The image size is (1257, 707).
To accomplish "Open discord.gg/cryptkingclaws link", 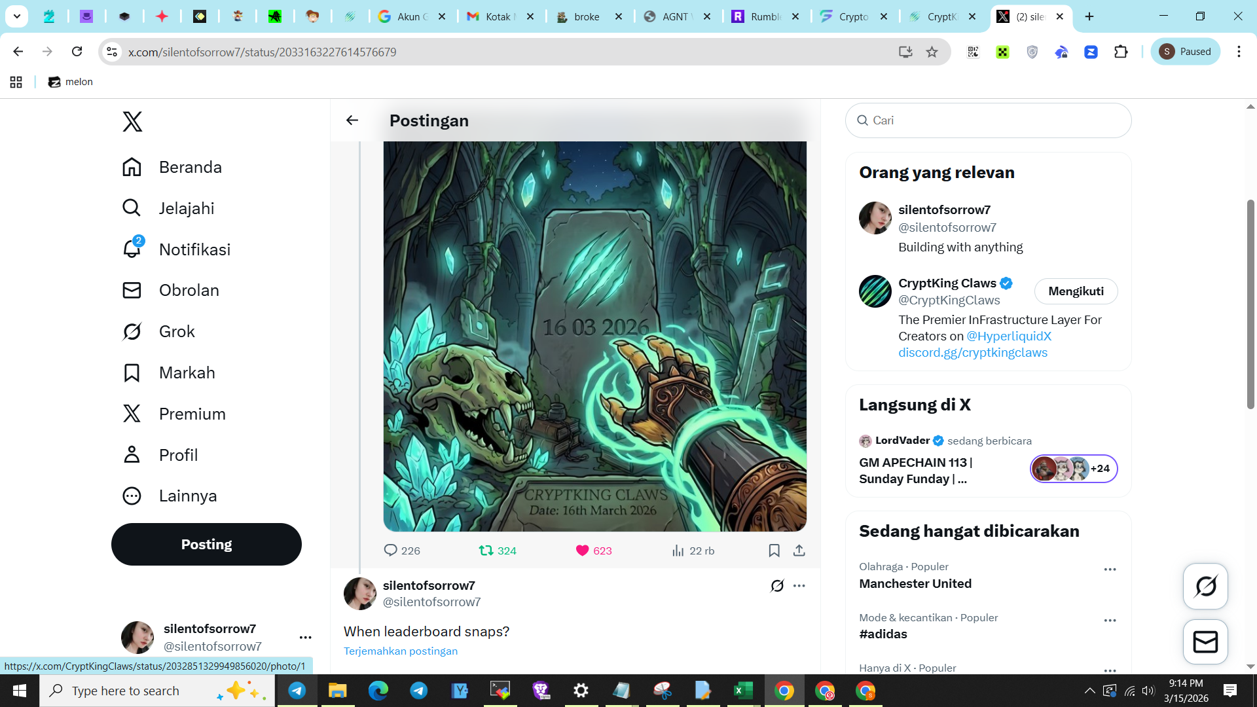I will pyautogui.click(x=973, y=352).
